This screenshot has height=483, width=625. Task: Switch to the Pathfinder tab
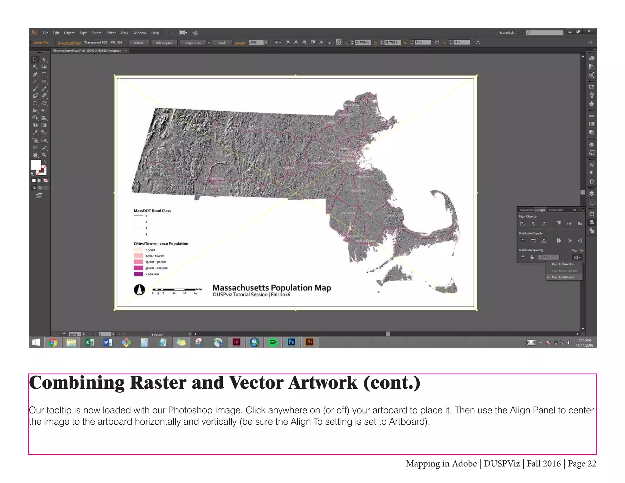pos(556,210)
